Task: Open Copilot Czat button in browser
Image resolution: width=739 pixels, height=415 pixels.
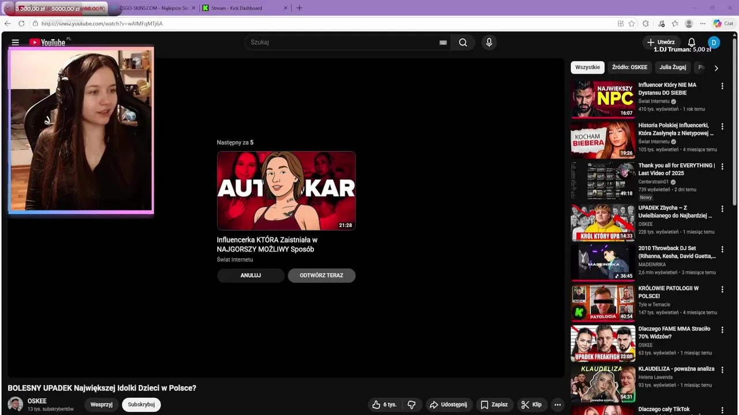Action: coord(723,24)
